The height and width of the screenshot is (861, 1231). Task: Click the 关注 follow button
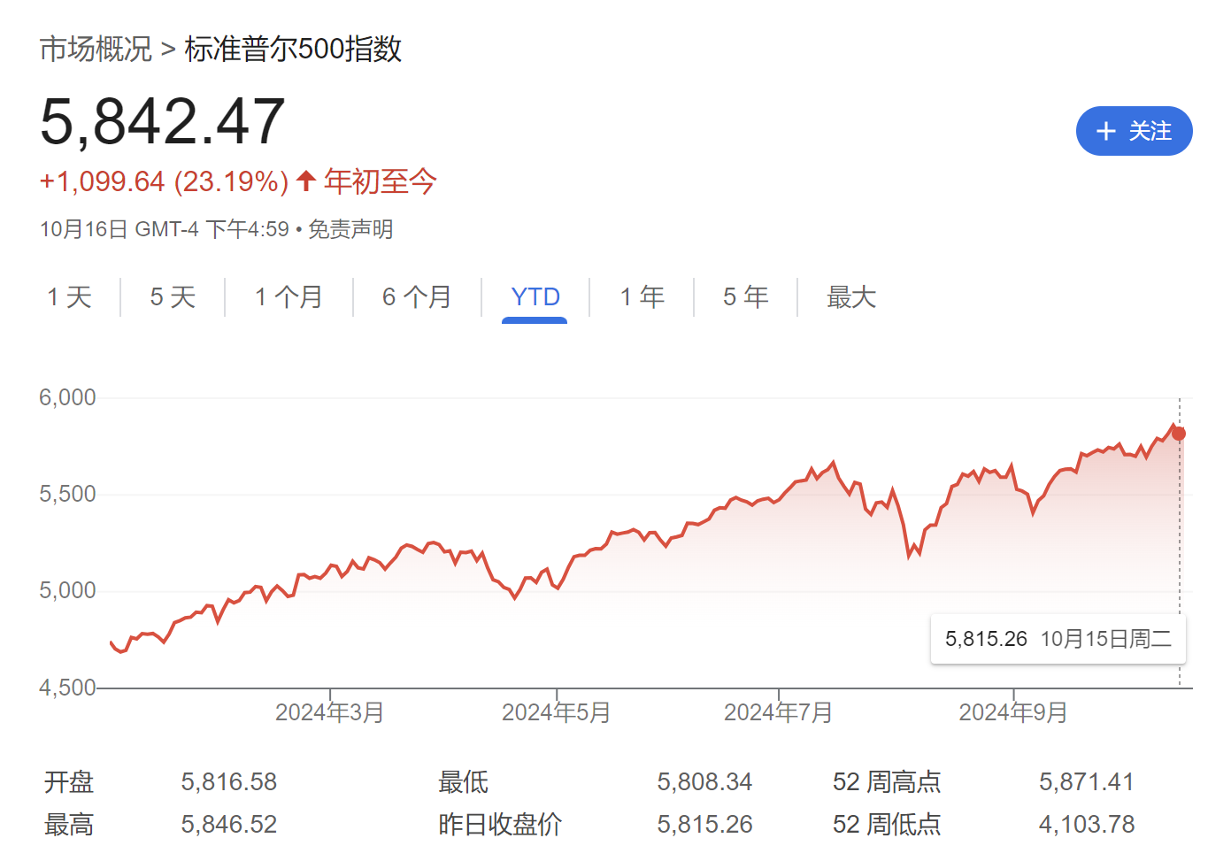(x=1134, y=131)
